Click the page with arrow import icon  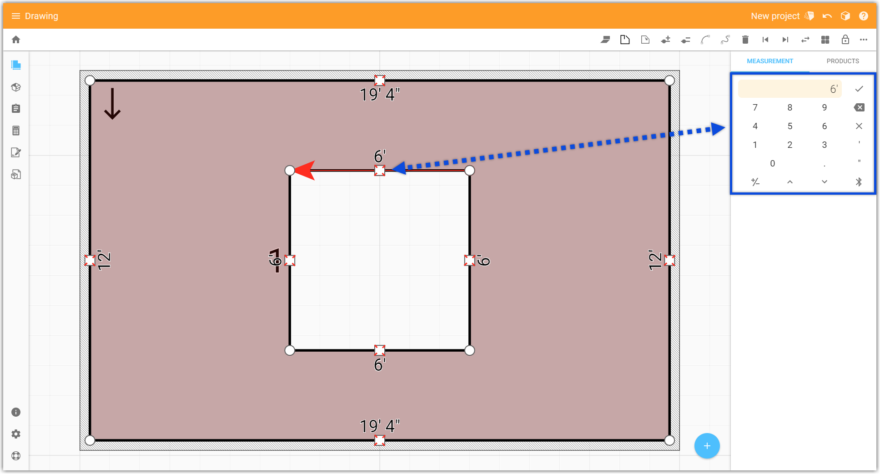click(x=645, y=40)
